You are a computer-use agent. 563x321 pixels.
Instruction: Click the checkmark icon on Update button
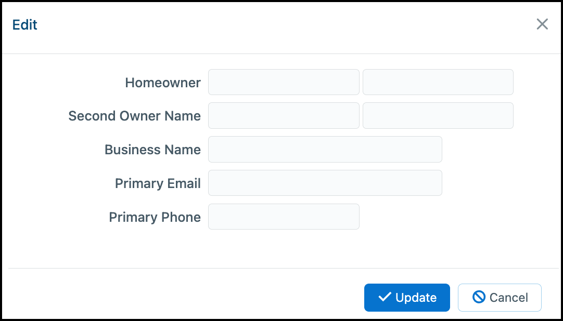coord(385,297)
